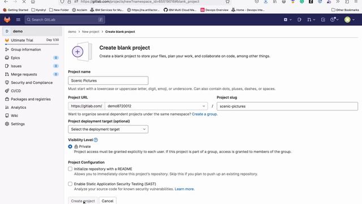This screenshot has width=362, height=204.
Task: Open Analytics section in sidebar
Action: [19, 107]
